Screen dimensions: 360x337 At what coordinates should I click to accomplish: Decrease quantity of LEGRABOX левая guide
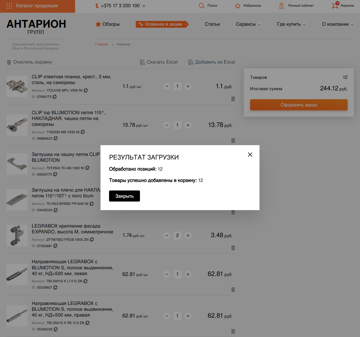point(167,274)
